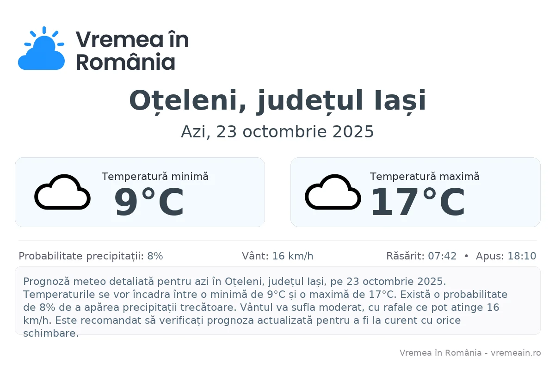This screenshot has height=370, width=555.
Task: Click the "Temperatură minimă" label
Action: click(155, 176)
